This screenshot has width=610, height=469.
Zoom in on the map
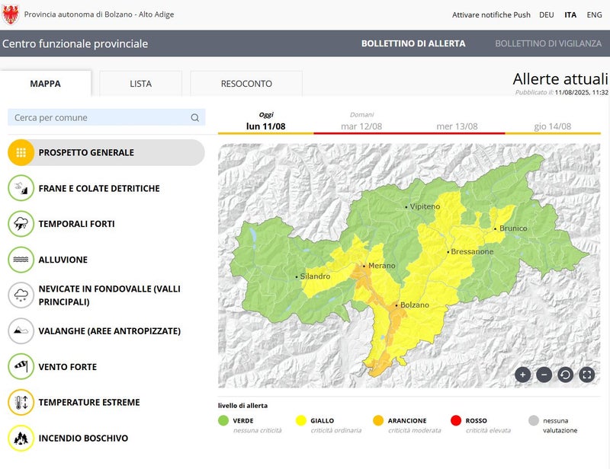tap(522, 374)
